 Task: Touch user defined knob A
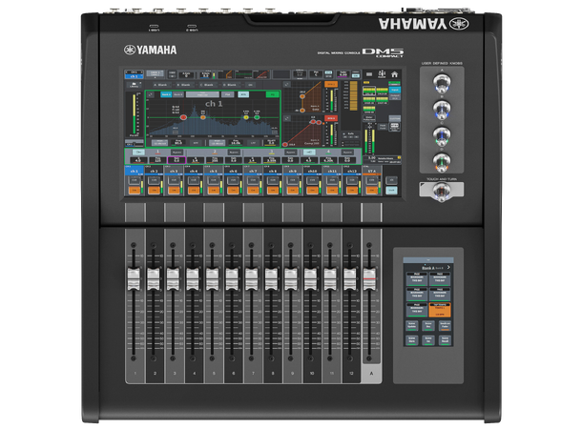point(442,83)
